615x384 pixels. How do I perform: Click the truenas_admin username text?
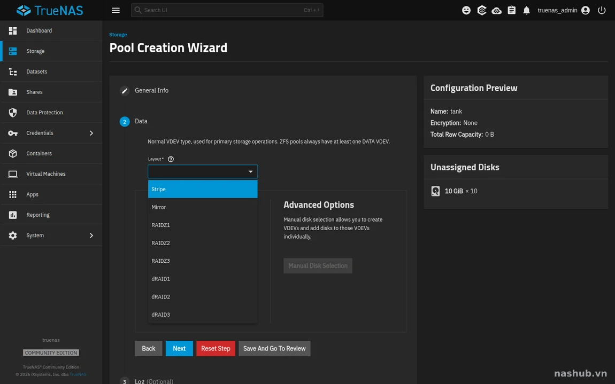pyautogui.click(x=557, y=10)
